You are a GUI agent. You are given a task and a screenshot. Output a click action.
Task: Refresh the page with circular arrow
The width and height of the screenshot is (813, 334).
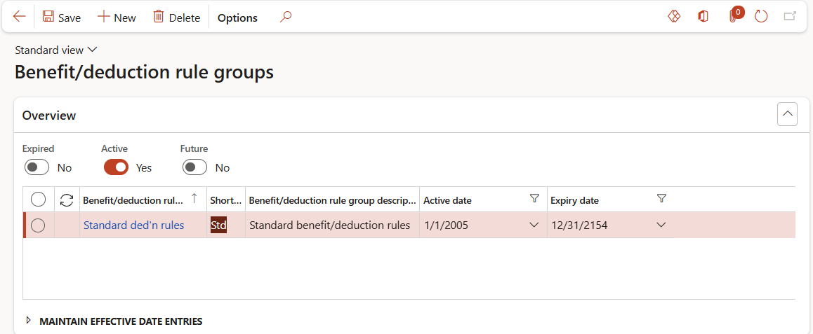(760, 17)
